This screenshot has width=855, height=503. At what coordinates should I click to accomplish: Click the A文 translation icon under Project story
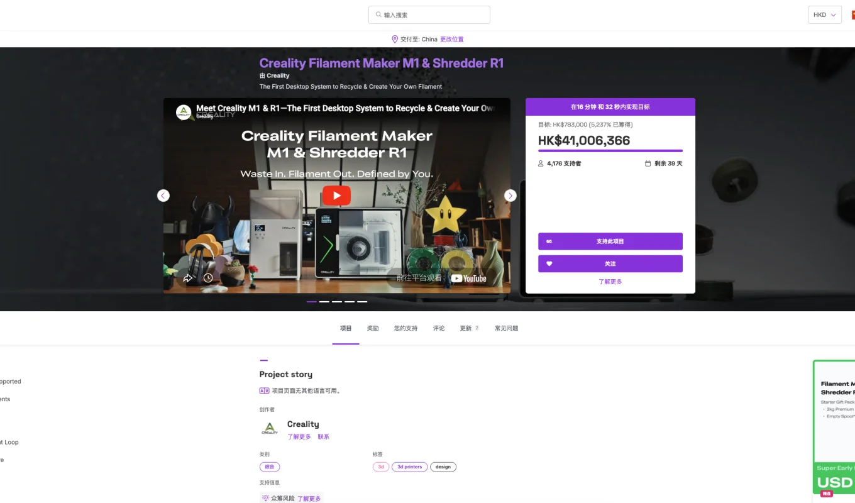(x=263, y=390)
